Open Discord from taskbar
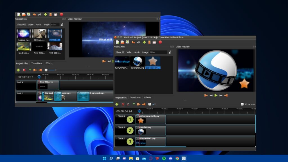Screen dimensions: 288x162 coord(170,158)
